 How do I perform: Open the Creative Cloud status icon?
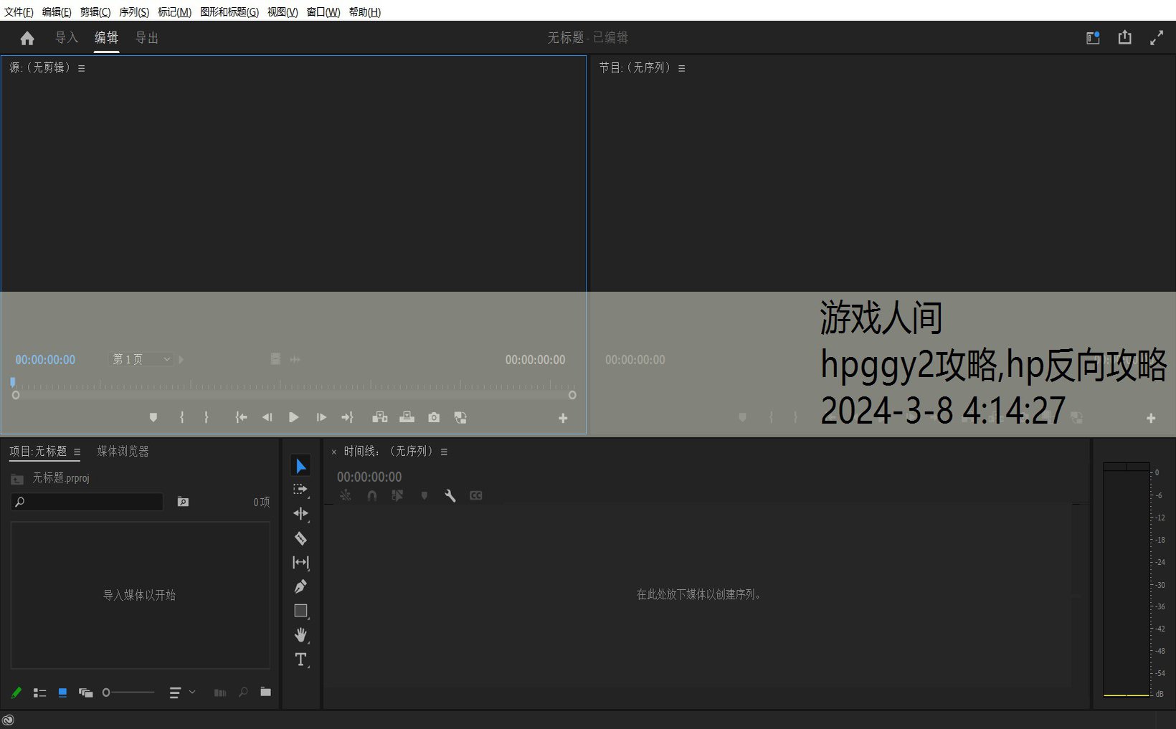8,720
